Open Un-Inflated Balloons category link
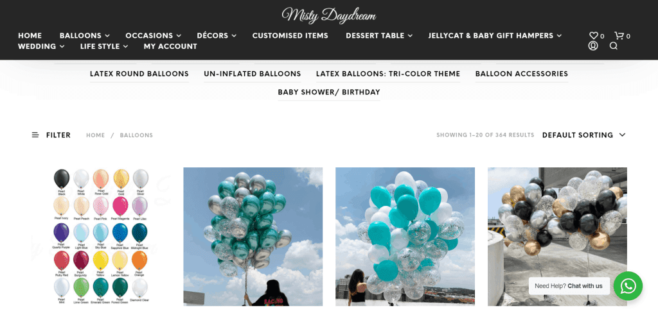 coord(252,74)
